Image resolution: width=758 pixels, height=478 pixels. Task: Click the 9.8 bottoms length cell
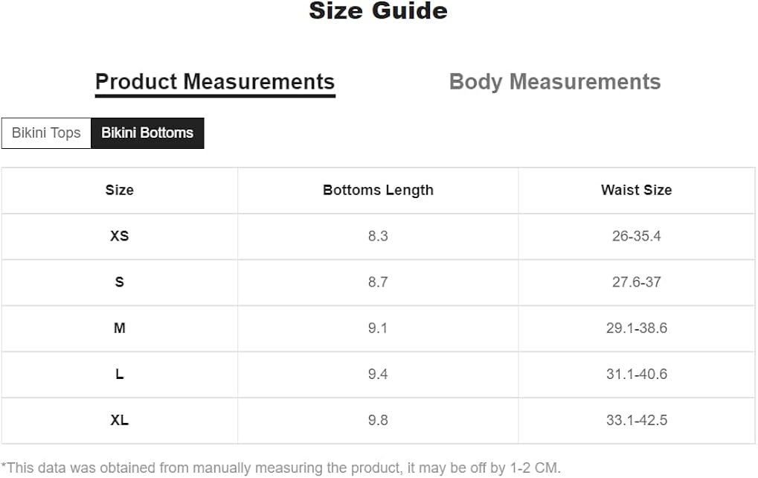pyautogui.click(x=378, y=421)
